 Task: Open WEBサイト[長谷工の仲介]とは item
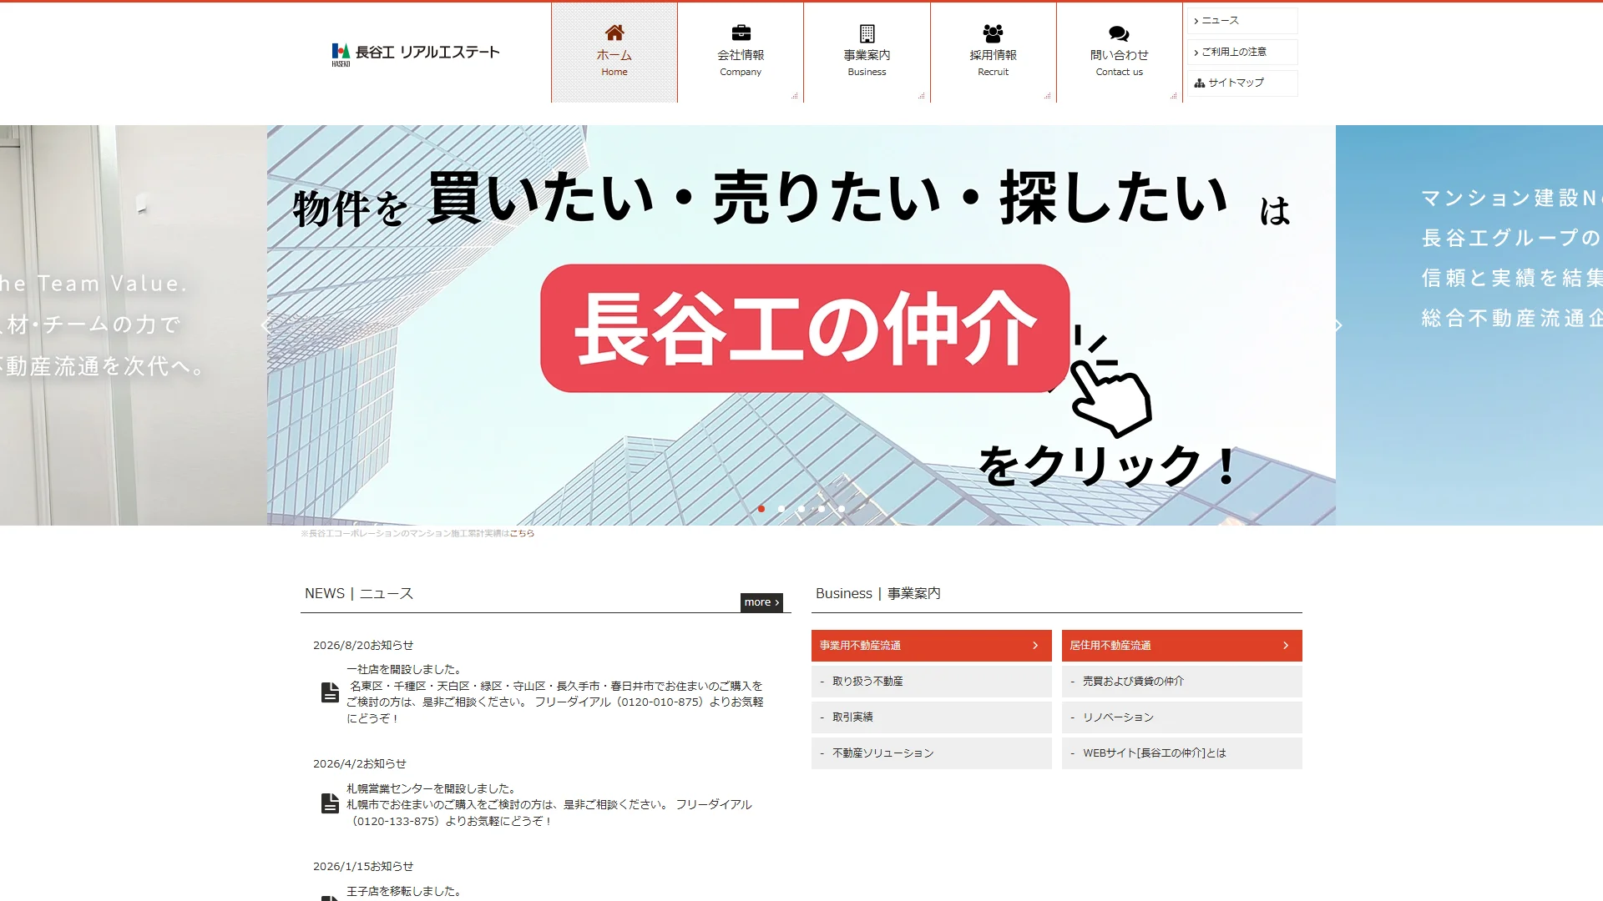pyautogui.click(x=1181, y=753)
